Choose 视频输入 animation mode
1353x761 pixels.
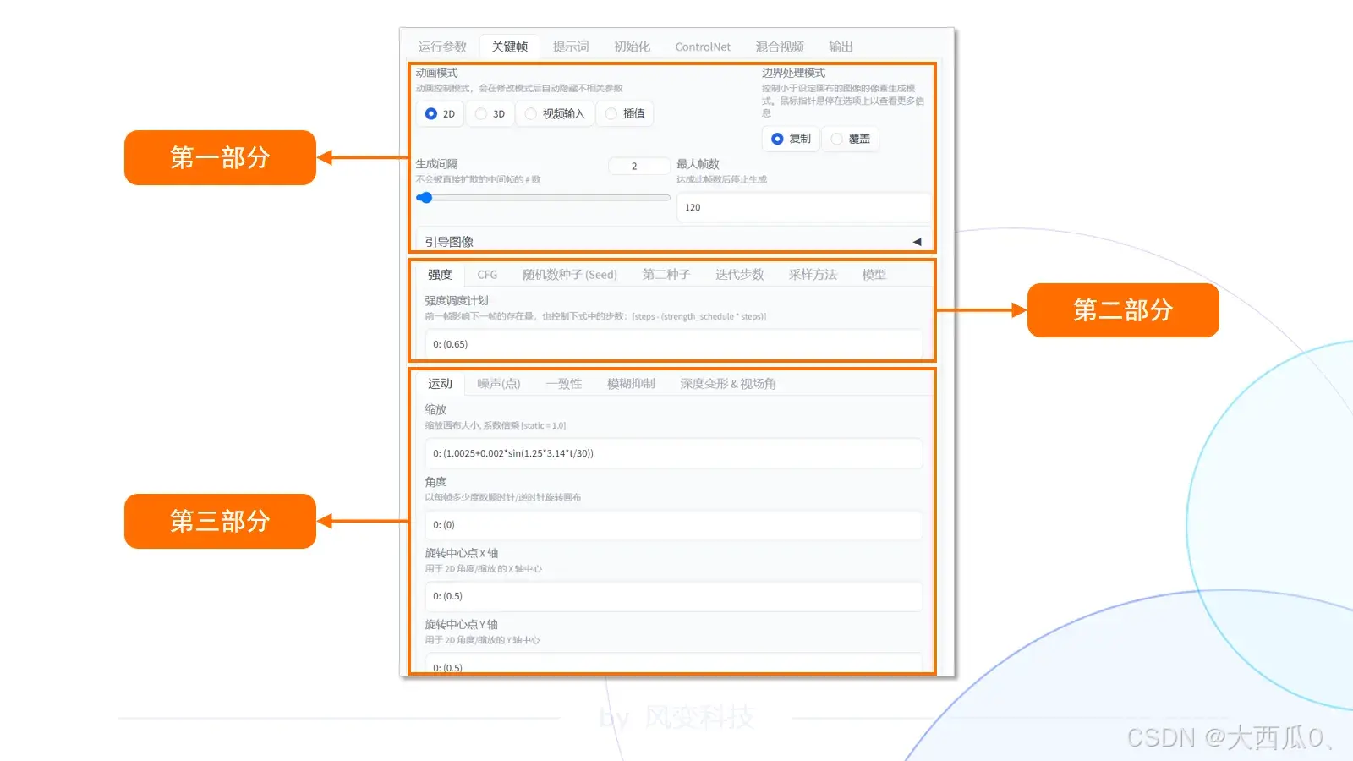coord(555,113)
